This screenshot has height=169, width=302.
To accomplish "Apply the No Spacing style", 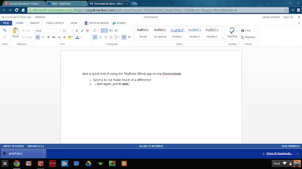I will [x=160, y=33].
